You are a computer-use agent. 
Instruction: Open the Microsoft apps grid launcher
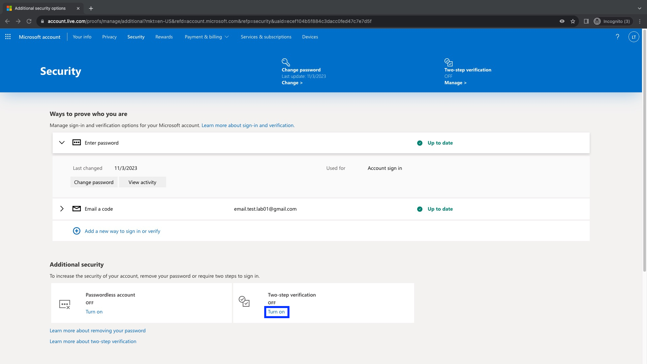point(8,37)
